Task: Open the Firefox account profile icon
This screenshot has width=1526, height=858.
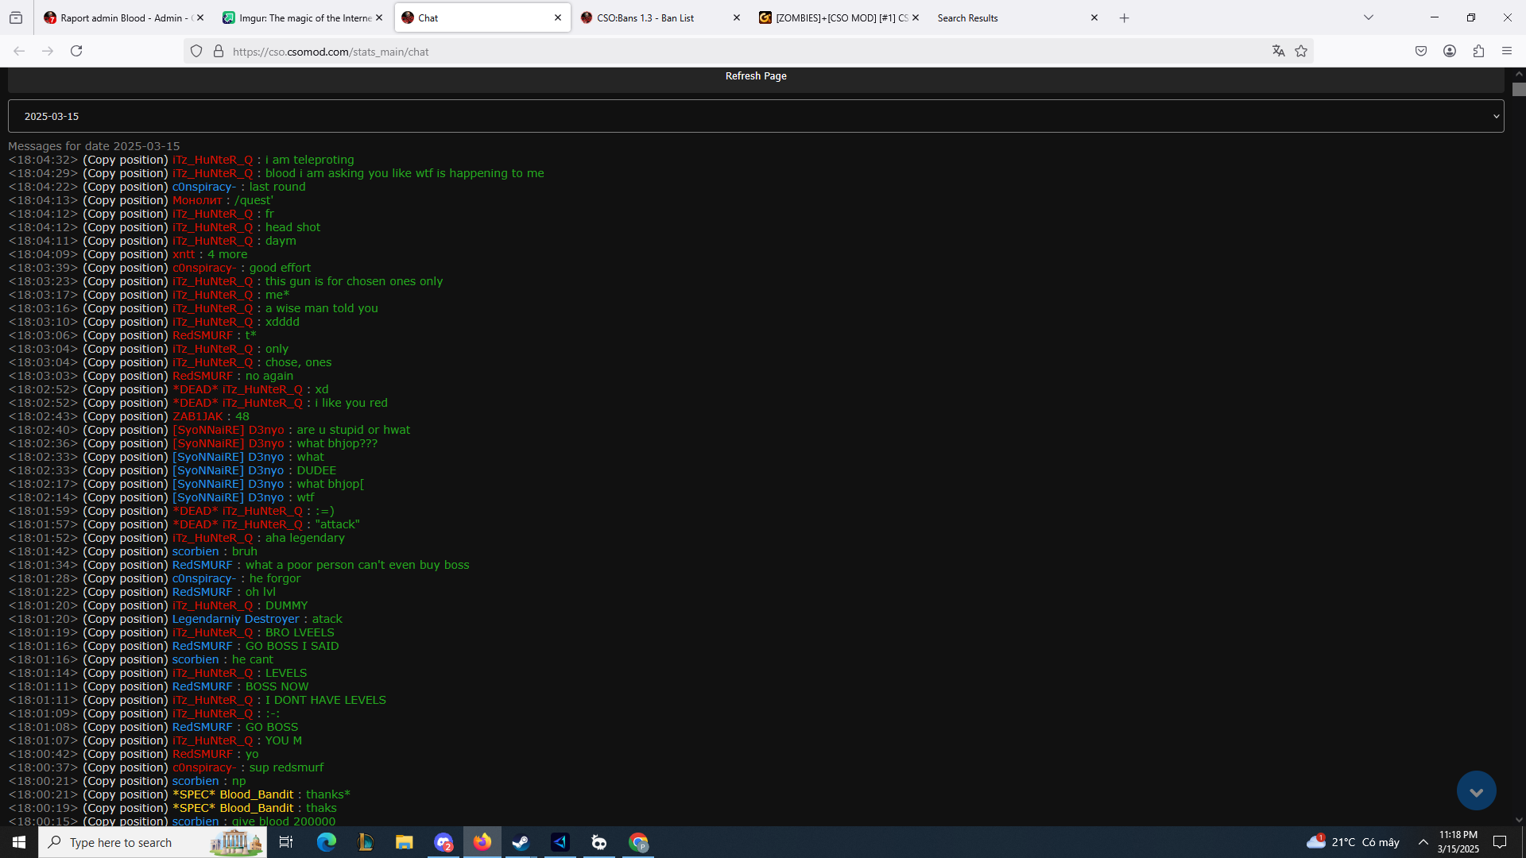Action: coord(1450,51)
